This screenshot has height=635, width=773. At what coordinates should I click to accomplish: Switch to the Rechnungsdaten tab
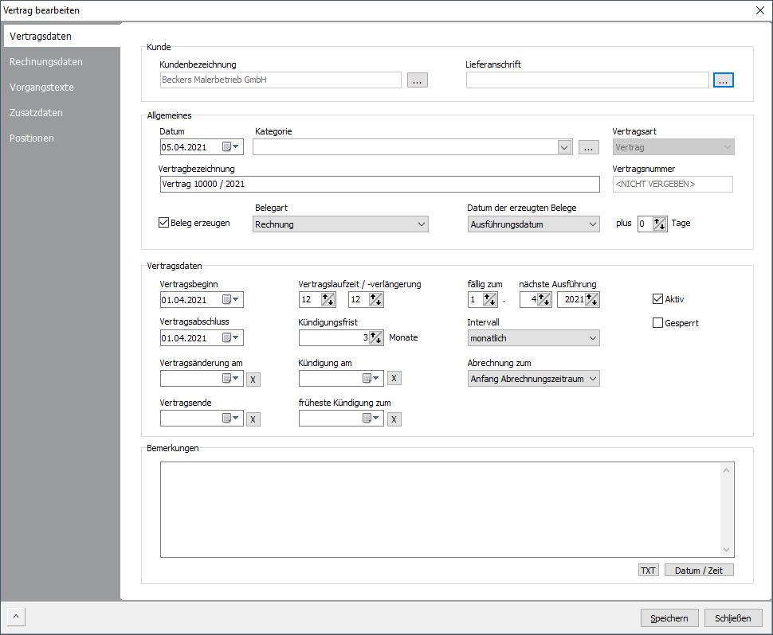[46, 62]
